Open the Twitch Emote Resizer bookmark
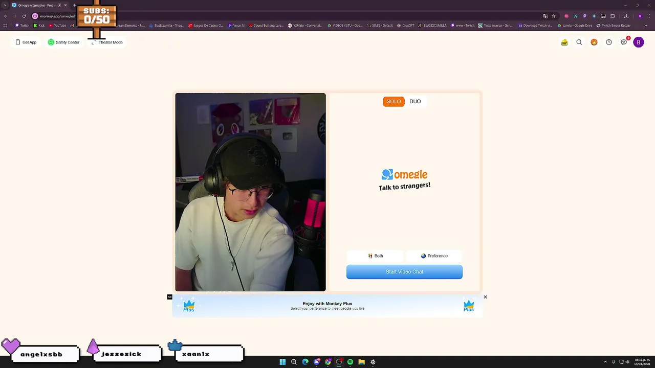The width and height of the screenshot is (655, 368). point(614,26)
